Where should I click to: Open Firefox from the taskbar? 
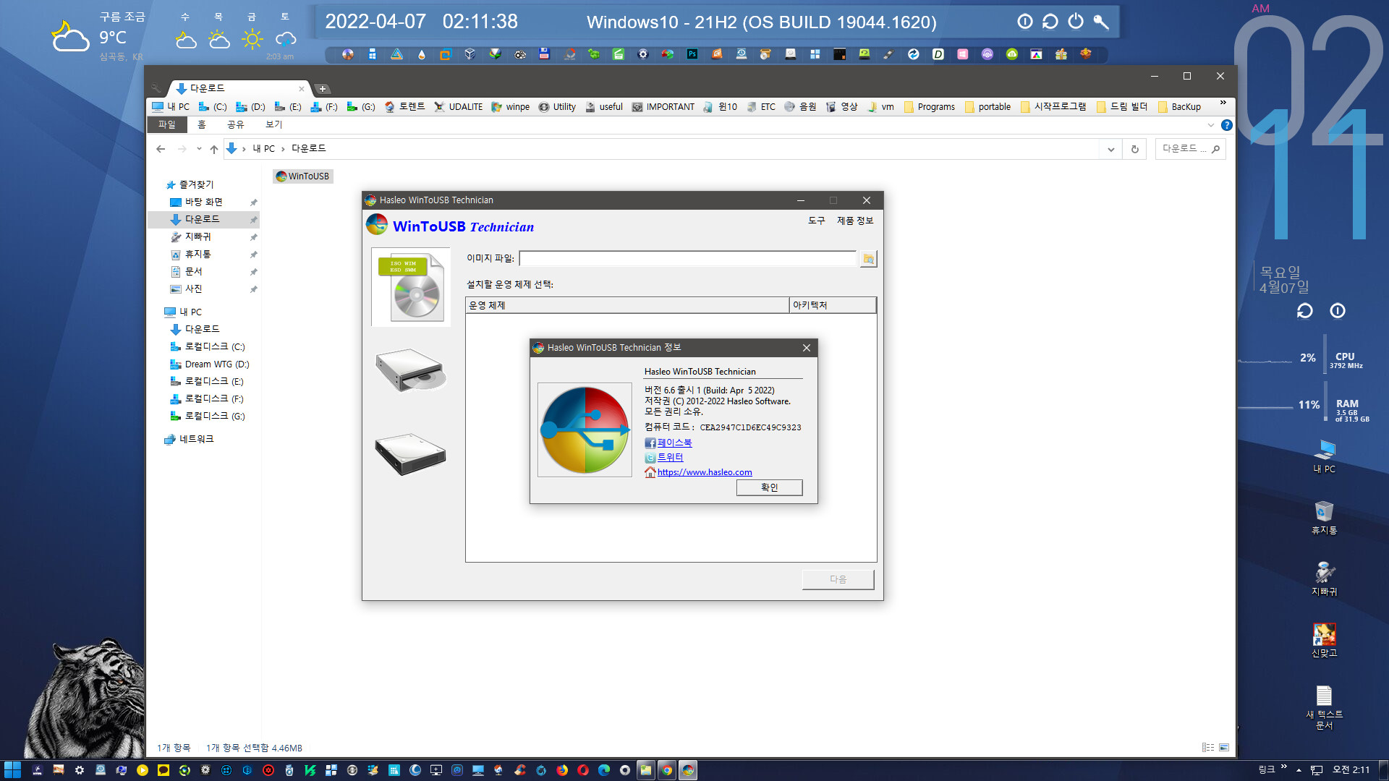click(x=562, y=770)
